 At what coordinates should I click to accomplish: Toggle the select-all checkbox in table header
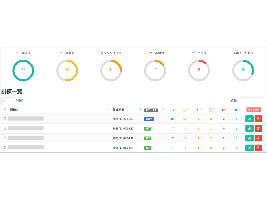[x=5, y=110]
